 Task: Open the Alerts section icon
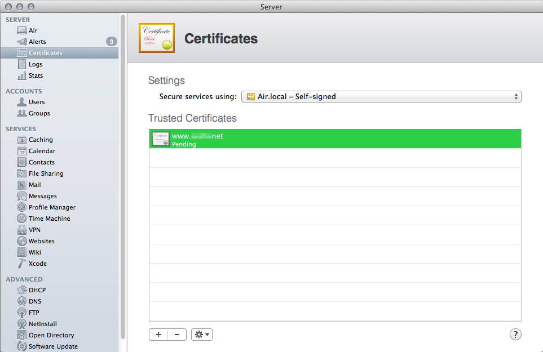coord(22,42)
